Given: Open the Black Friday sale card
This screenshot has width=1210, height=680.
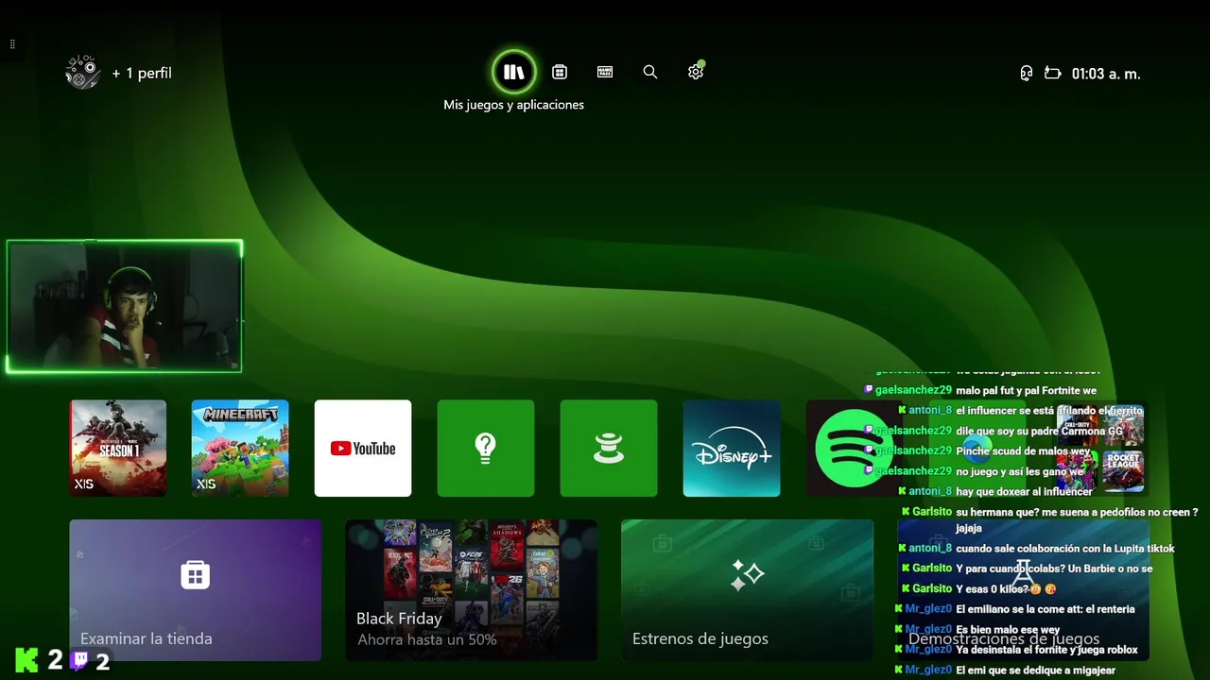Looking at the screenshot, I should (x=472, y=590).
